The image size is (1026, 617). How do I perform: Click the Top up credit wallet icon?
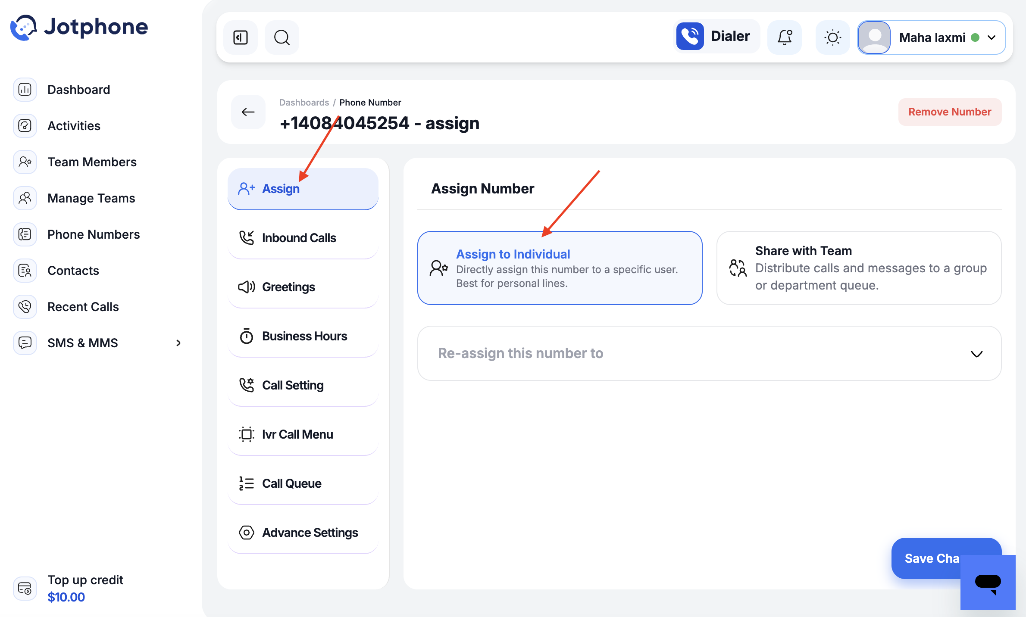pos(25,589)
